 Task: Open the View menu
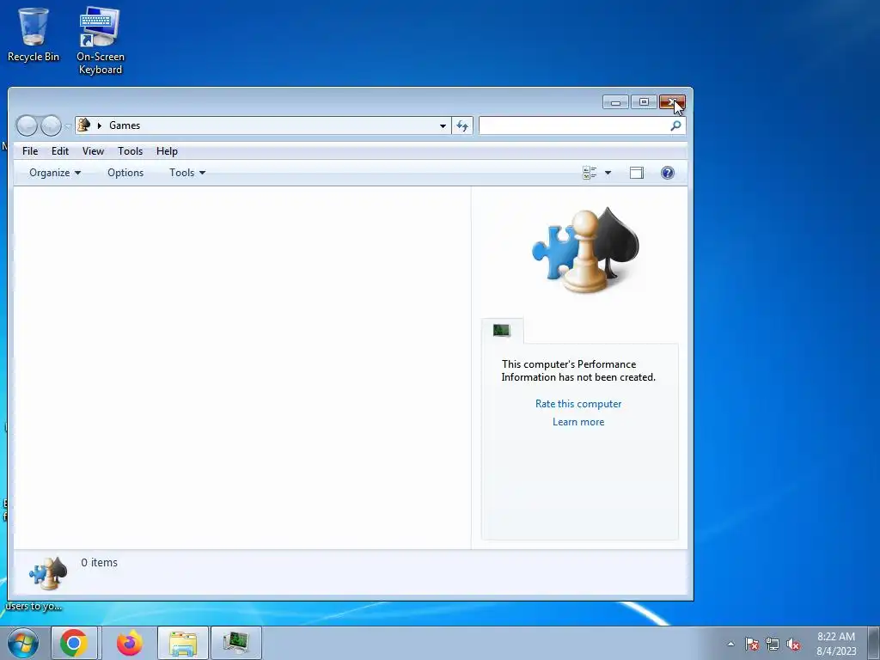pos(93,151)
